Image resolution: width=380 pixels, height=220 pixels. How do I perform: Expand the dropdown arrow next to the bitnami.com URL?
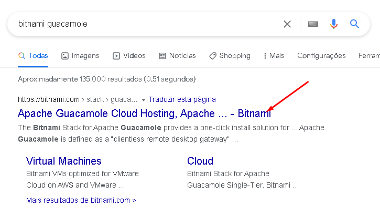pos(144,100)
